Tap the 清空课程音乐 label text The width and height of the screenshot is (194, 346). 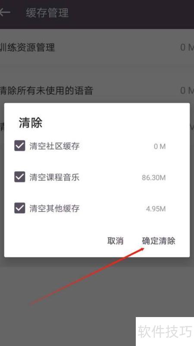(54, 177)
